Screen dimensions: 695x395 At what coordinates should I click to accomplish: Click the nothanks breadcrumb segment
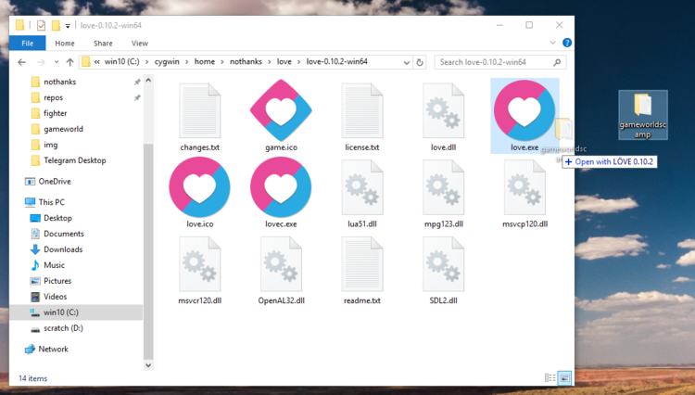(x=246, y=61)
